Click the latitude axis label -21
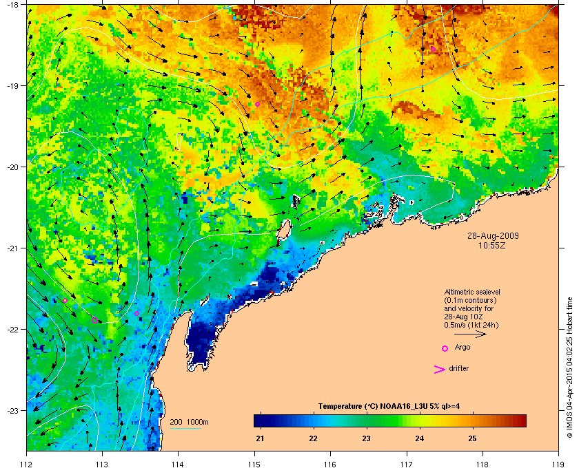This screenshot has height=468, width=579. click(12, 248)
